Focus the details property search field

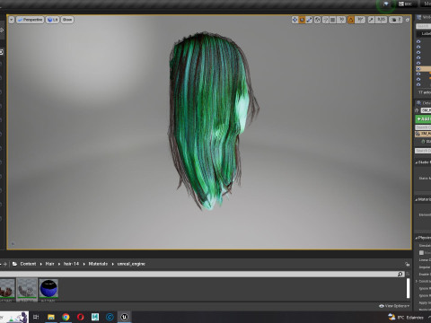423,151
